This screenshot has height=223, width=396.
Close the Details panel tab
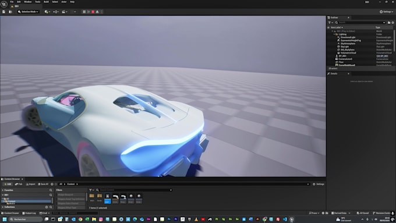tap(348, 74)
